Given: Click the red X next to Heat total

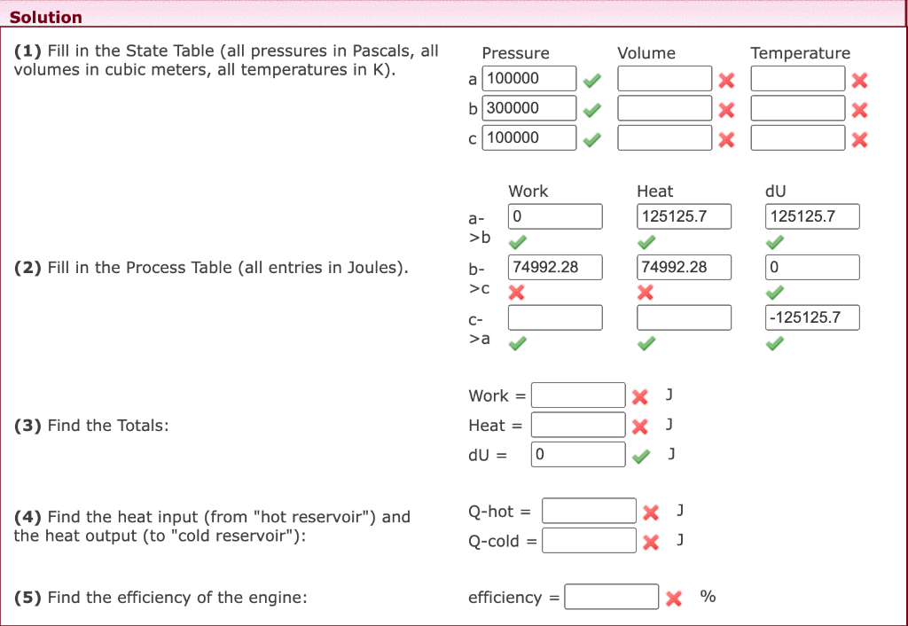Looking at the screenshot, I should click(x=640, y=426).
